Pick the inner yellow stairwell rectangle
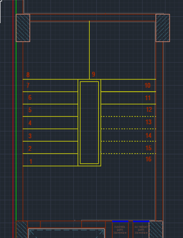The image size is (183, 238). pos(89,123)
